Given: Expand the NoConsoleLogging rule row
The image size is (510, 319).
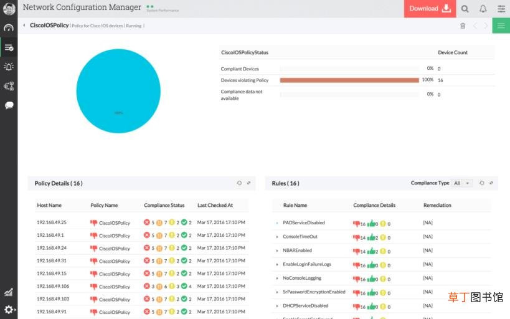Looking at the screenshot, I should (277, 279).
